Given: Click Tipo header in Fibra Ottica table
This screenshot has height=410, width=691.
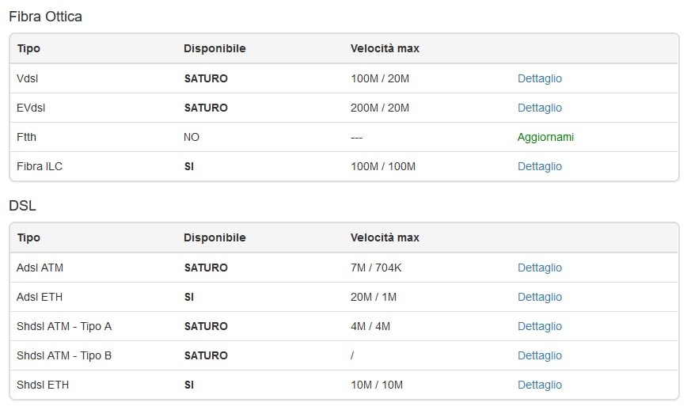Looking at the screenshot, I should (x=28, y=48).
